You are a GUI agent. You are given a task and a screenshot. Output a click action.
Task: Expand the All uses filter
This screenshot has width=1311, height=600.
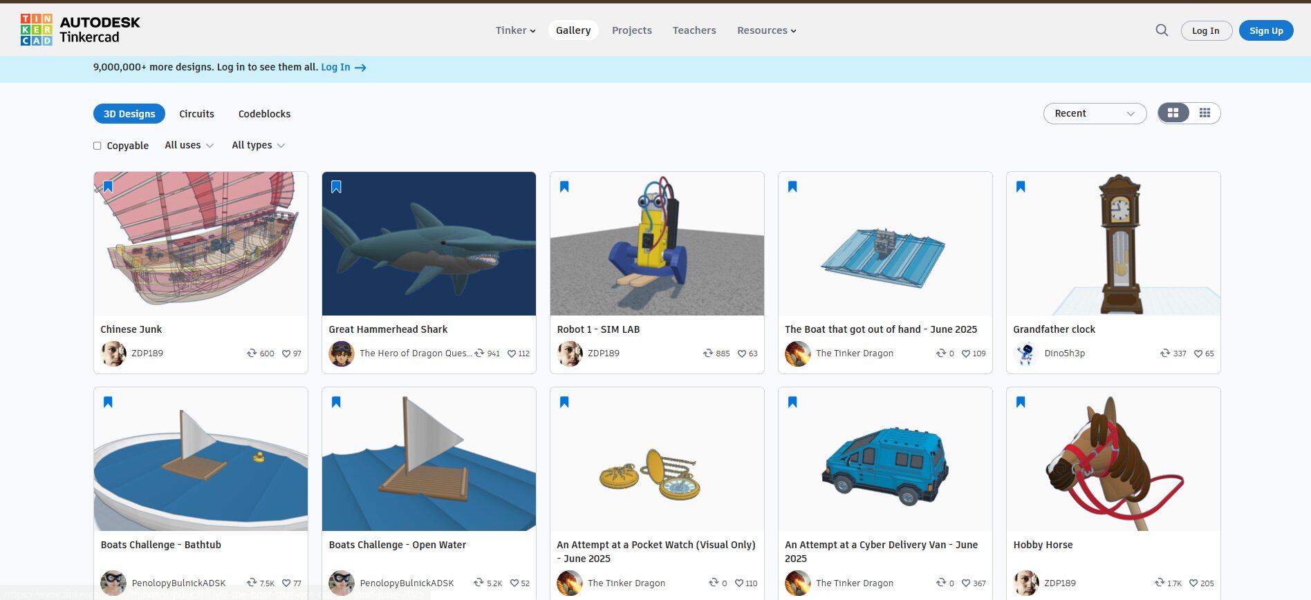189,146
